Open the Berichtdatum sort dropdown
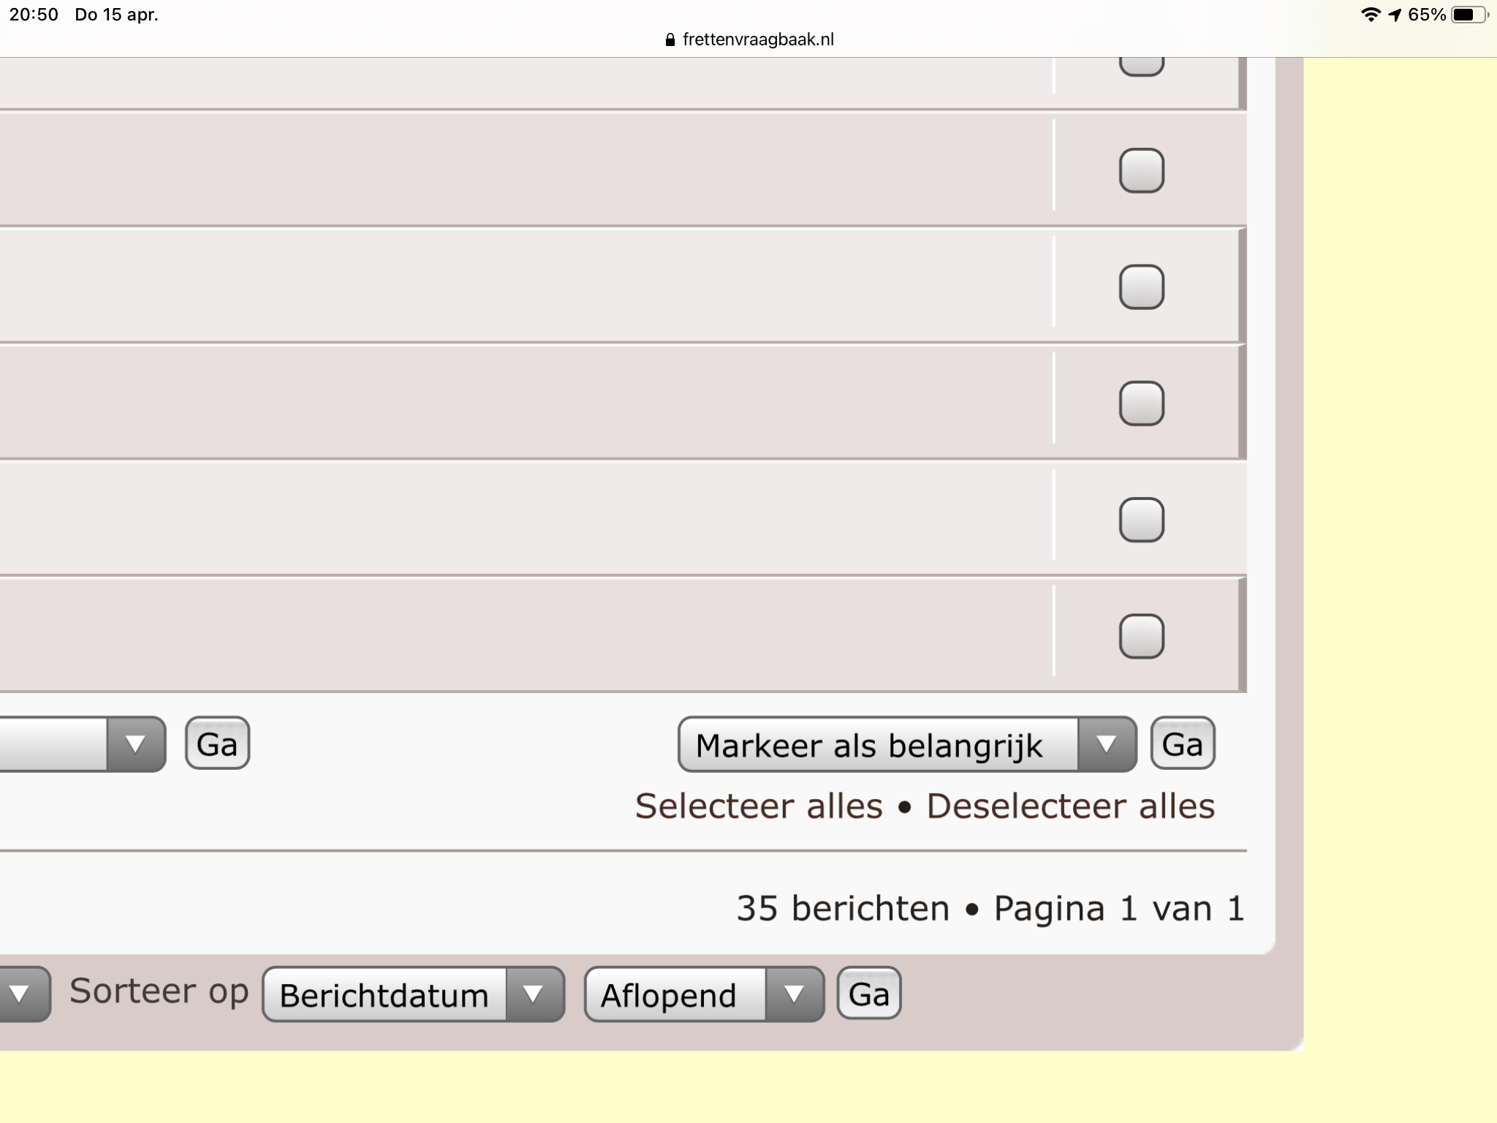This screenshot has width=1497, height=1123. (x=413, y=994)
